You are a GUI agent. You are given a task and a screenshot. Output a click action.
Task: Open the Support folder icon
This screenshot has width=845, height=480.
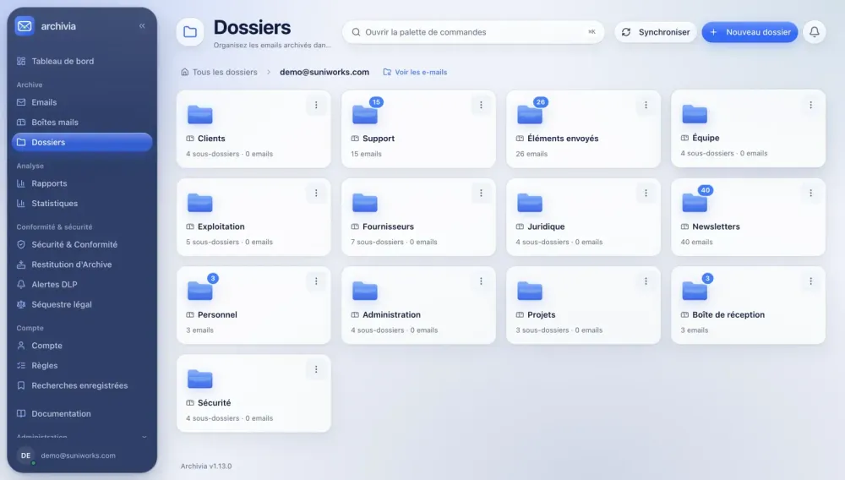365,114
